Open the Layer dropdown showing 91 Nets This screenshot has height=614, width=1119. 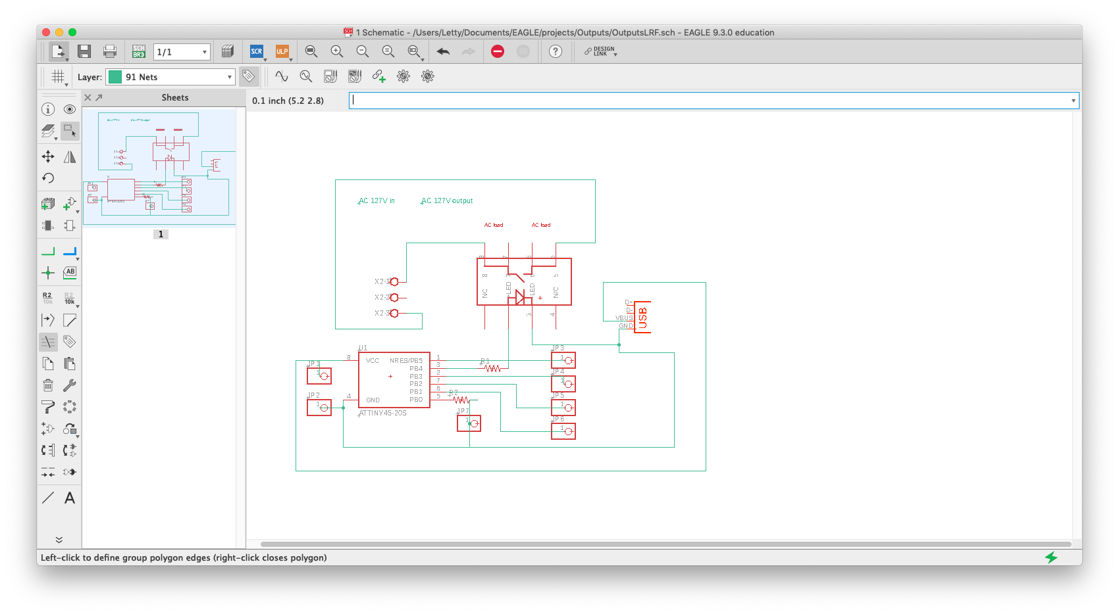(x=170, y=77)
